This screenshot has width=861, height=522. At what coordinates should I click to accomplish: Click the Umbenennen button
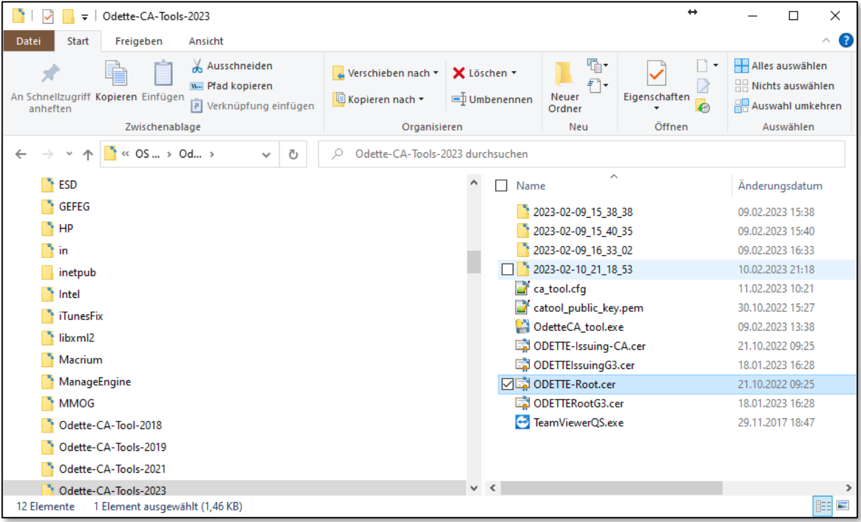492,99
